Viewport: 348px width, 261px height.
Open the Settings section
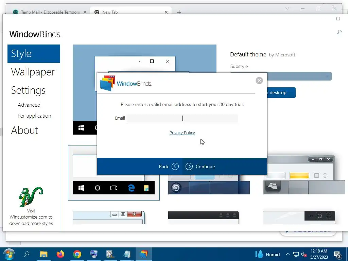coord(28,90)
